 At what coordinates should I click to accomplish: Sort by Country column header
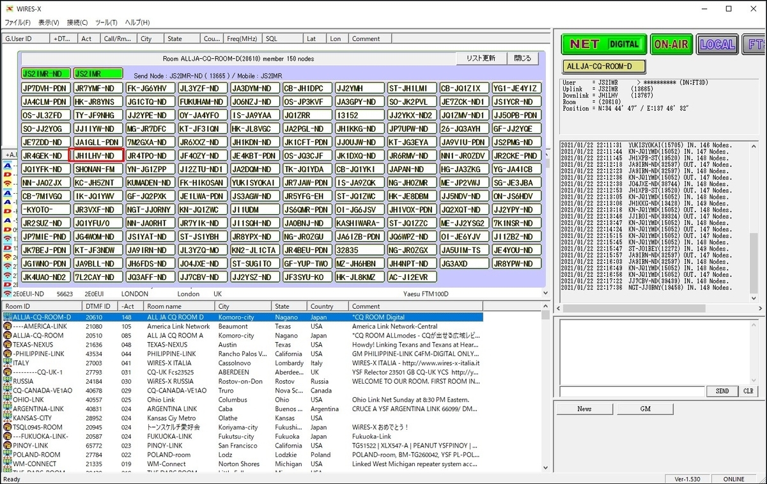328,306
